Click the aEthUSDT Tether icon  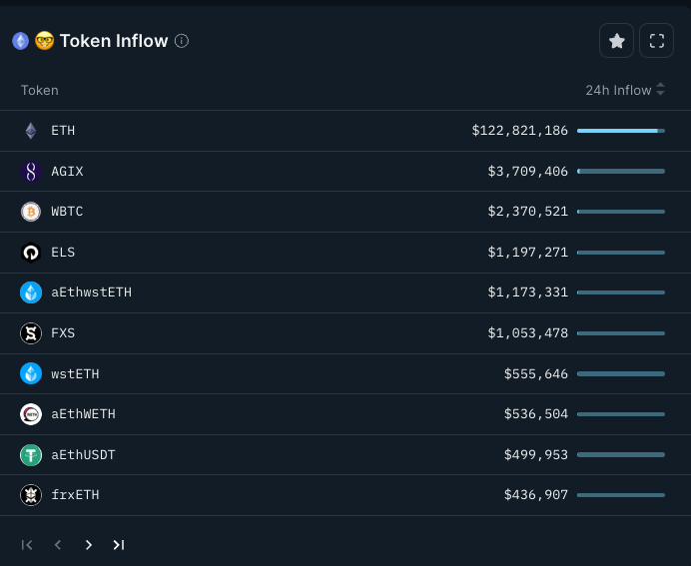tap(31, 455)
